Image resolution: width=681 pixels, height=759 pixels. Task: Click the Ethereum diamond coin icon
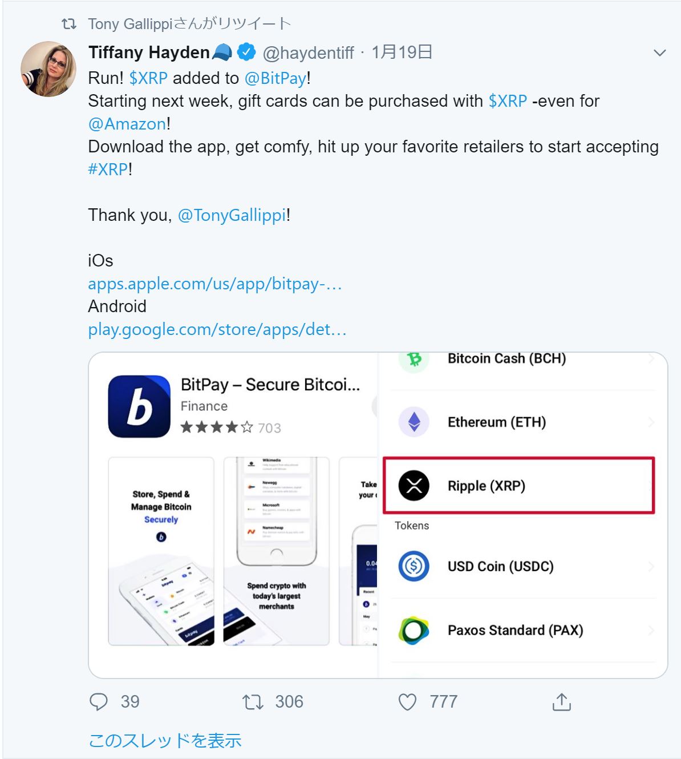pos(414,422)
